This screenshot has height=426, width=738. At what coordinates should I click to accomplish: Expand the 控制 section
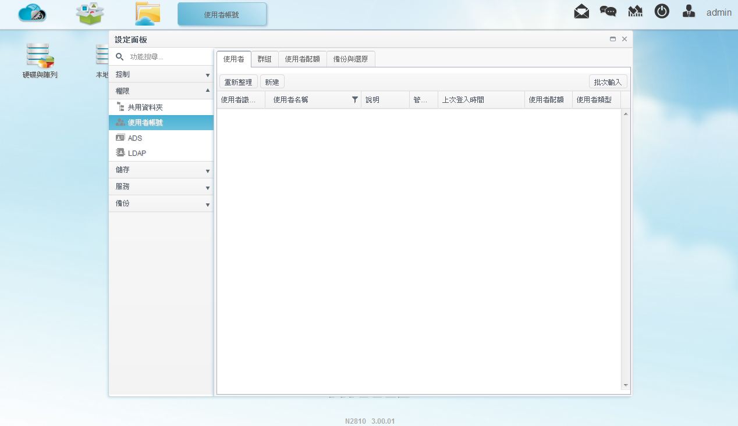161,74
